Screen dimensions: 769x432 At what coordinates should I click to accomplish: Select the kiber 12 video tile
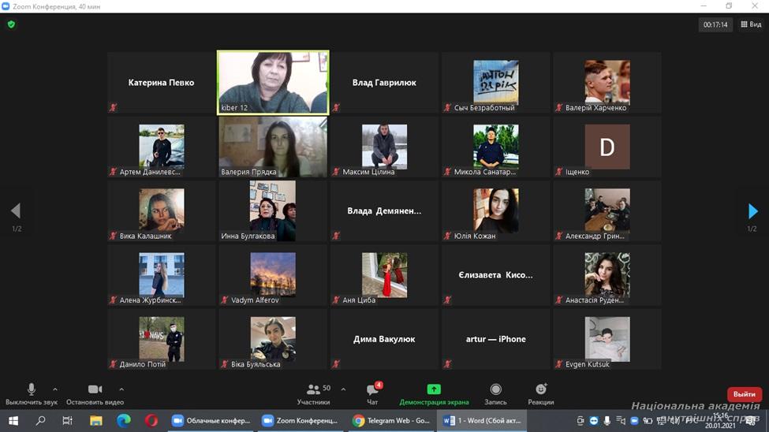pos(273,82)
